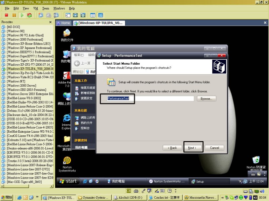The width and height of the screenshot is (269, 201).
Task: Select the Windows-XP-TULIPA_V0... tab
Action: pos(99,23)
